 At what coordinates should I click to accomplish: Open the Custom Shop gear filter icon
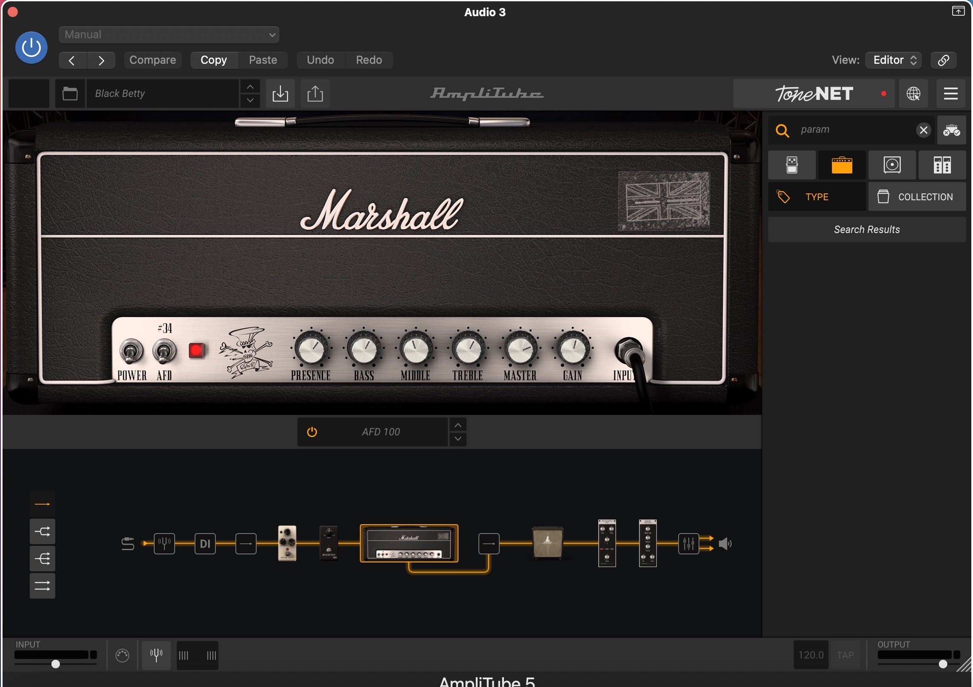pos(952,130)
